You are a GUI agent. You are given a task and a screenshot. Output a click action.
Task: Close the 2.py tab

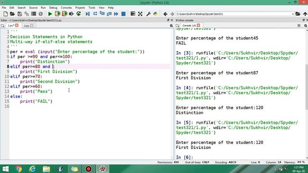(x=32, y=25)
